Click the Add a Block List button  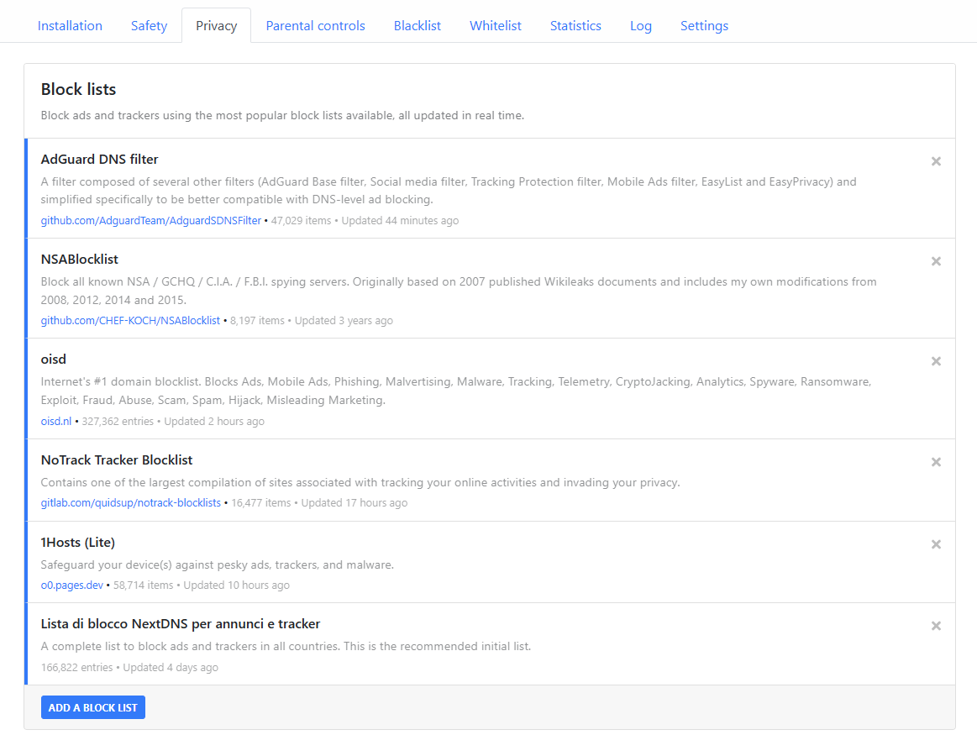(93, 708)
